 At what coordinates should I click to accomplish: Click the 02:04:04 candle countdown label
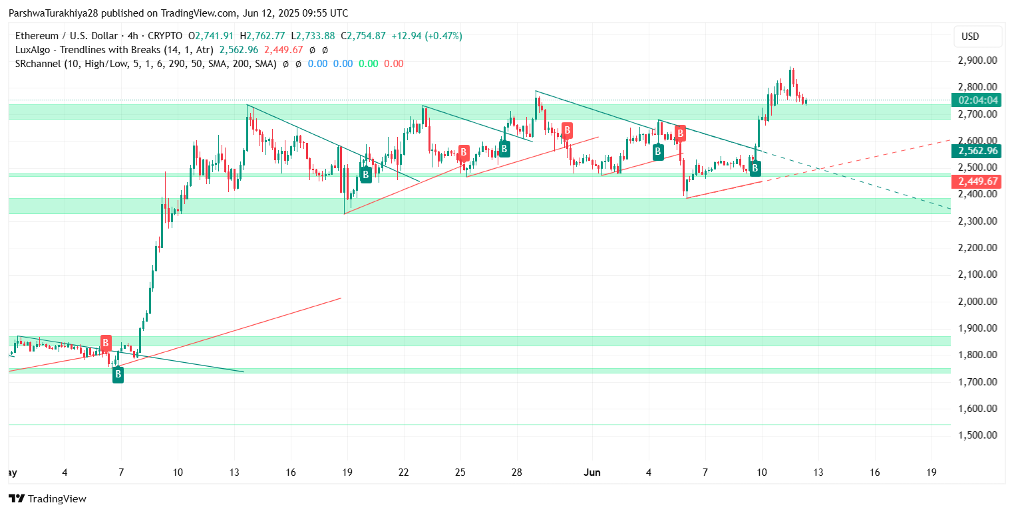(x=978, y=100)
